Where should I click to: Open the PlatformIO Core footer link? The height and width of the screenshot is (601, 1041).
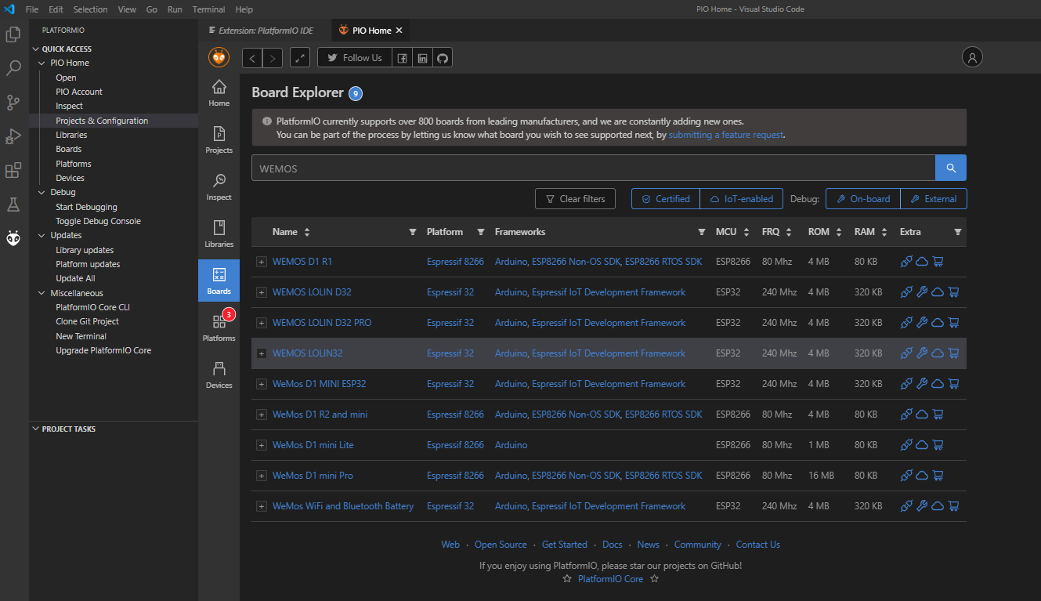[610, 579]
